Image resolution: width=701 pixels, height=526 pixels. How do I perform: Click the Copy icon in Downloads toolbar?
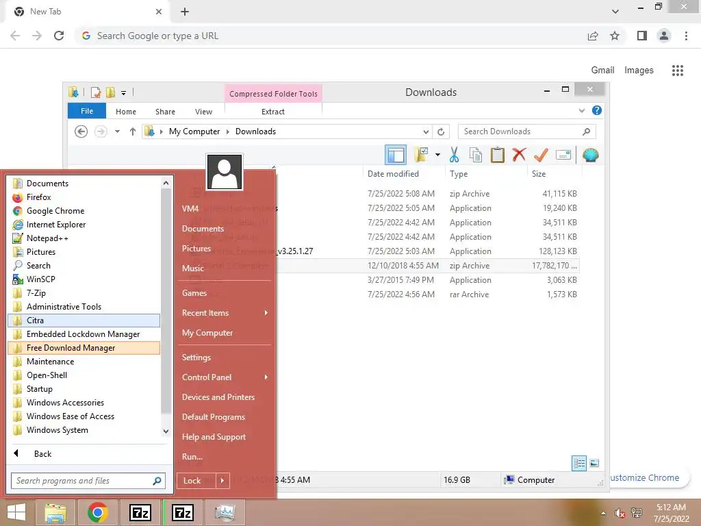(x=476, y=155)
